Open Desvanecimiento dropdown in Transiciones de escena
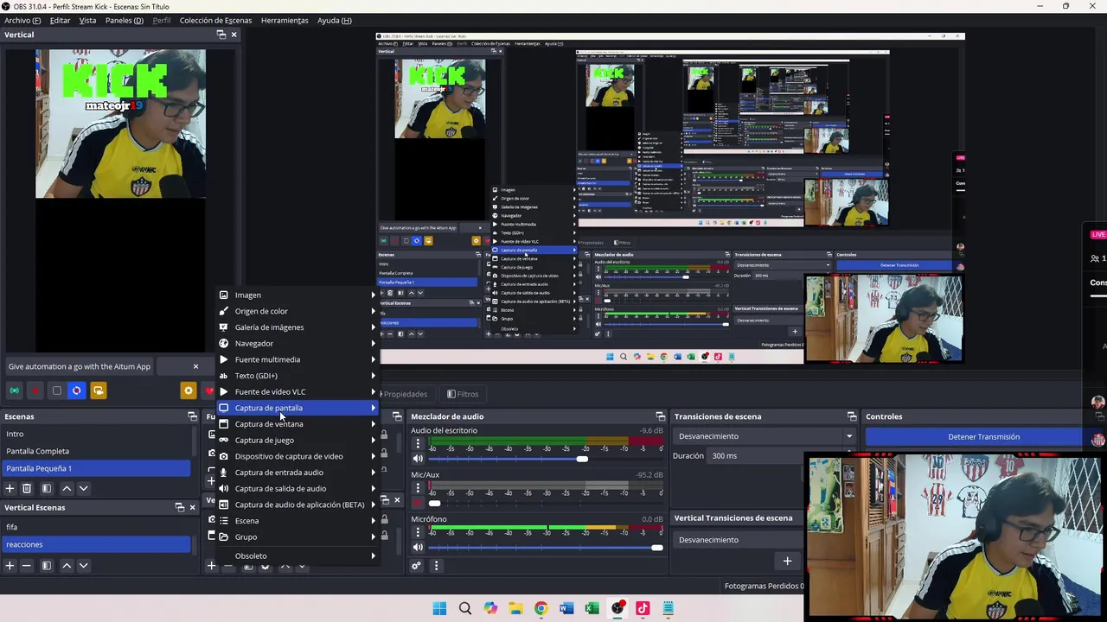 point(764,436)
